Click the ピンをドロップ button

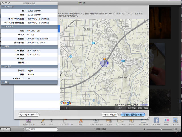(28, 114)
